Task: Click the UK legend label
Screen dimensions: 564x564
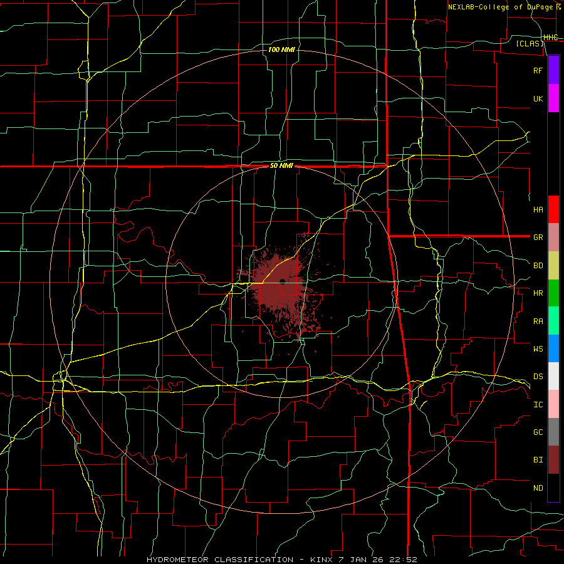Action: point(538,98)
